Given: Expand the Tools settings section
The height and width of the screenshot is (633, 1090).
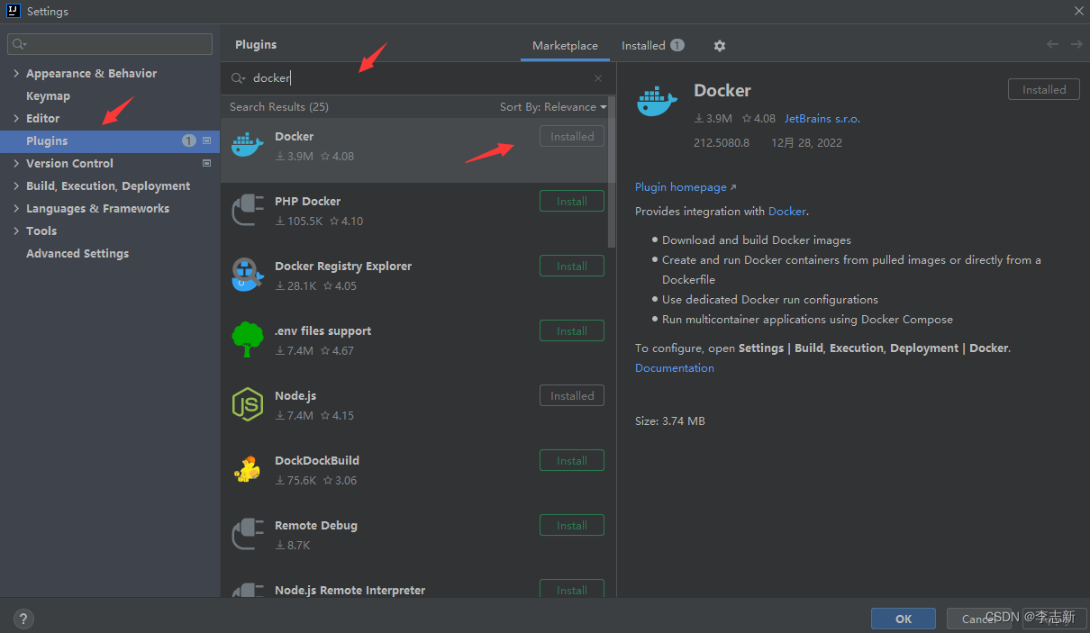Looking at the screenshot, I should tap(16, 231).
